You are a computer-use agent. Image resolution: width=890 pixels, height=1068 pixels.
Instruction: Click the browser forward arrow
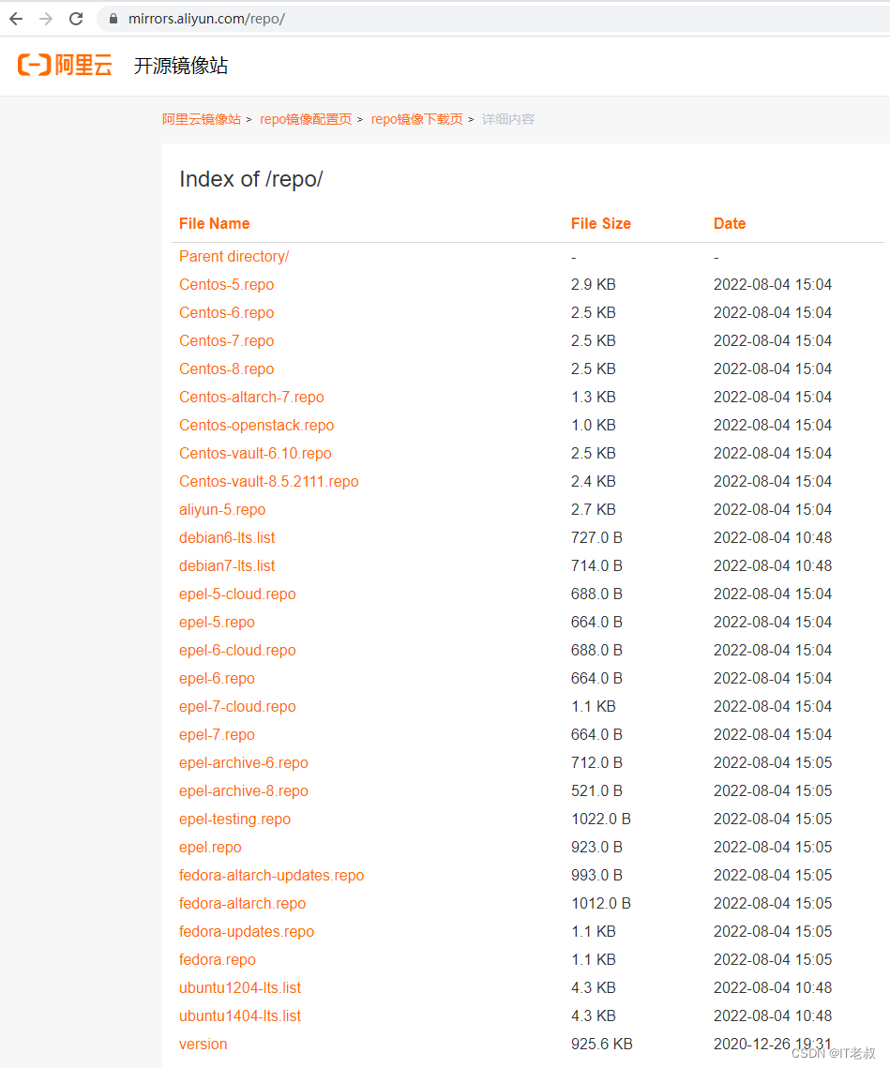coord(46,19)
